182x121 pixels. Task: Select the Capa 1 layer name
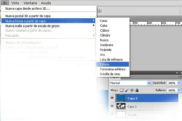(132, 107)
